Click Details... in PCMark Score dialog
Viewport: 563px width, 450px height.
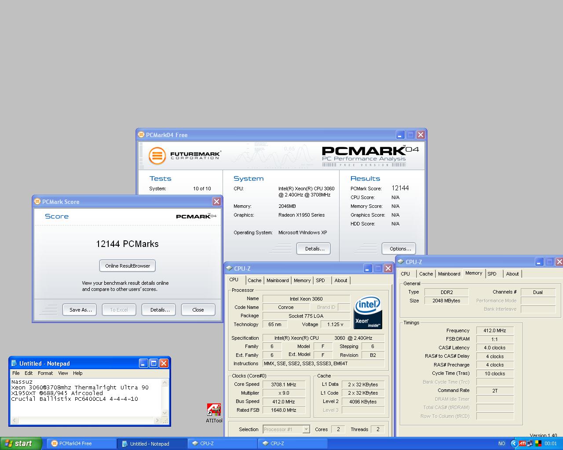[160, 310]
